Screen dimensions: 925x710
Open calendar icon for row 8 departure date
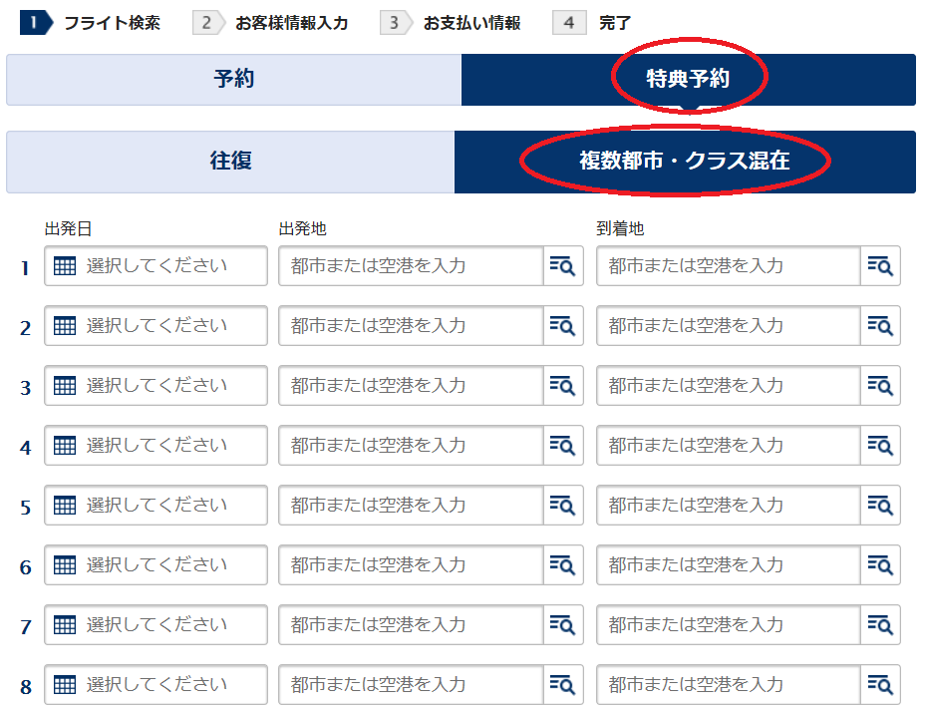point(65,685)
